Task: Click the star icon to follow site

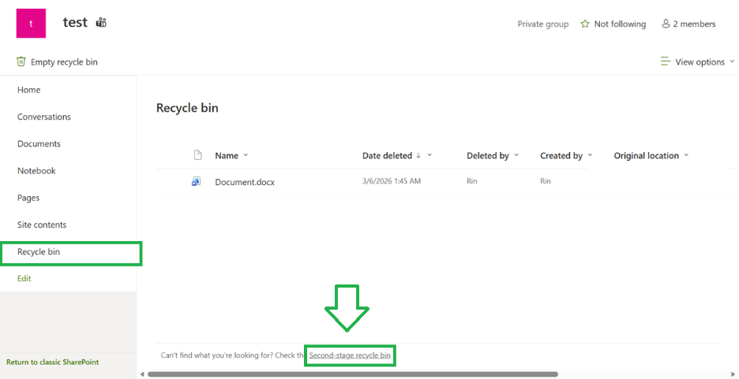Action: 585,24
